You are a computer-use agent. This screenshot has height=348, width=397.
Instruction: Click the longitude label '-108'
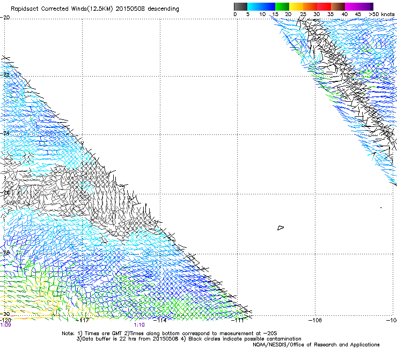[x=315, y=320]
